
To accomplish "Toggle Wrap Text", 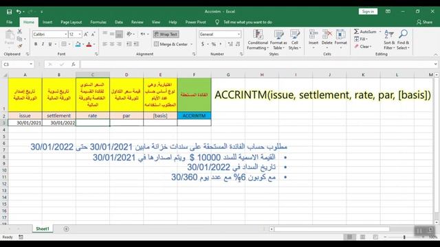I will coord(166,34).
